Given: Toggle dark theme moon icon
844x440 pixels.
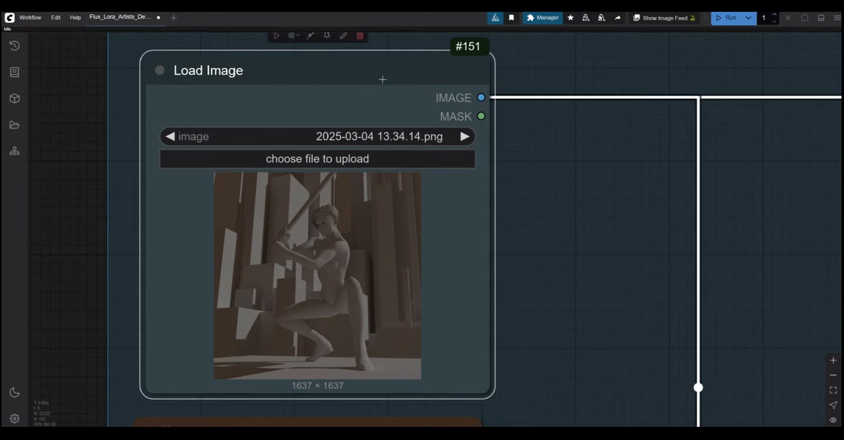Looking at the screenshot, I should pyautogui.click(x=15, y=393).
